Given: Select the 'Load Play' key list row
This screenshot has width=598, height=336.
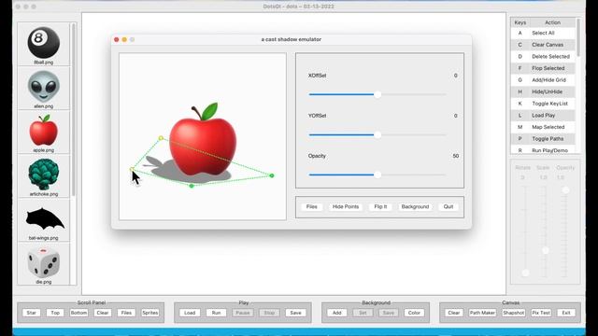Looking at the screenshot, I should [x=543, y=116].
